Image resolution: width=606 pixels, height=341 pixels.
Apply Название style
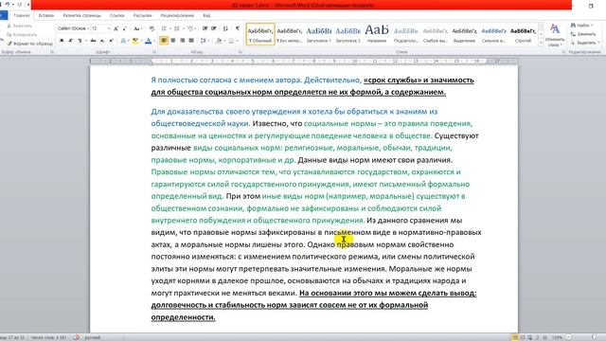click(x=377, y=34)
